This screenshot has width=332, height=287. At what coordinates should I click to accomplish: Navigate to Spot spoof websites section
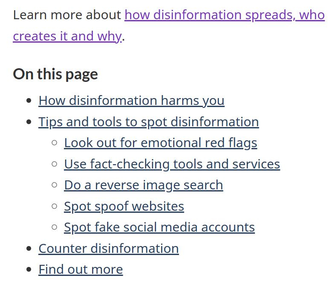pos(124,206)
